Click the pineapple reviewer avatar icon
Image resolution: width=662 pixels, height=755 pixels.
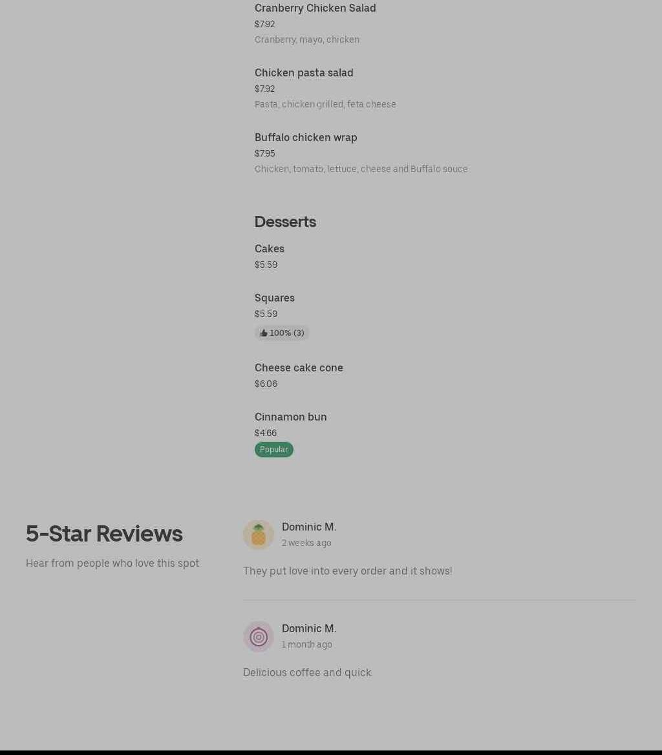[x=259, y=535]
